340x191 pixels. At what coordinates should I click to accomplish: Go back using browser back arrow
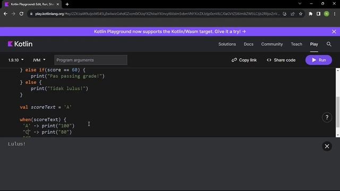coord(5,14)
